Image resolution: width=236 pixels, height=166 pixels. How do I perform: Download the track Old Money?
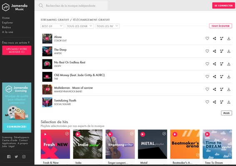[229, 76]
